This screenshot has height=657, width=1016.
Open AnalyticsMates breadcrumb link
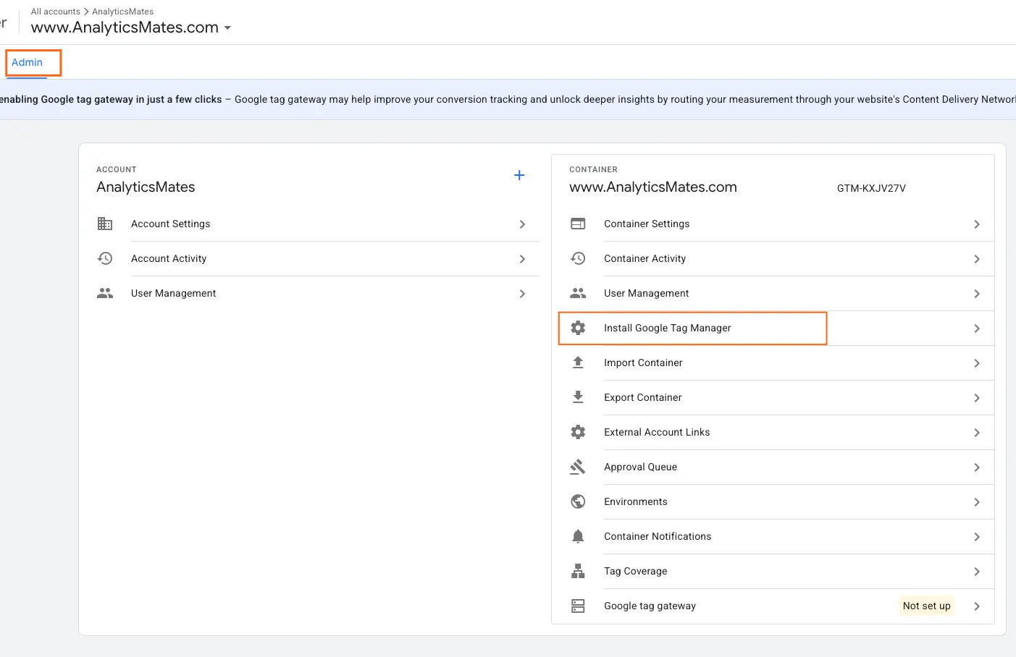pos(122,12)
